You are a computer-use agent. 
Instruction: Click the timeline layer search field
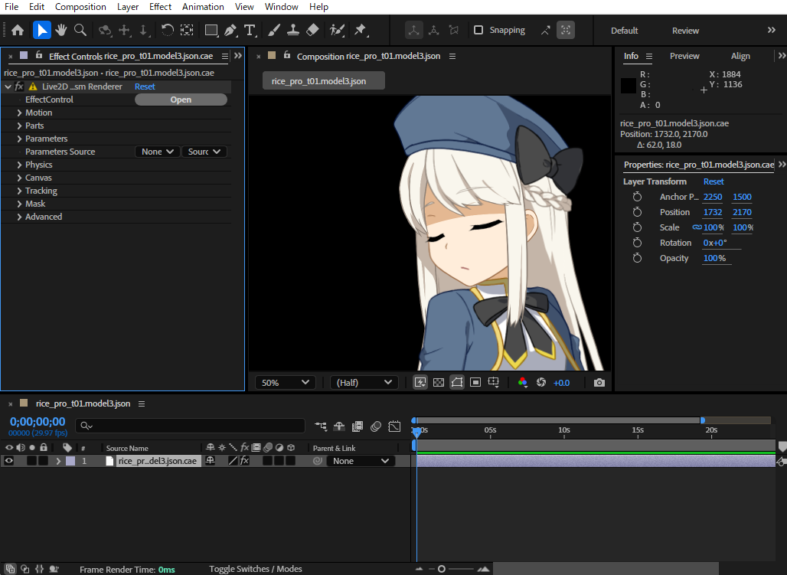click(190, 426)
